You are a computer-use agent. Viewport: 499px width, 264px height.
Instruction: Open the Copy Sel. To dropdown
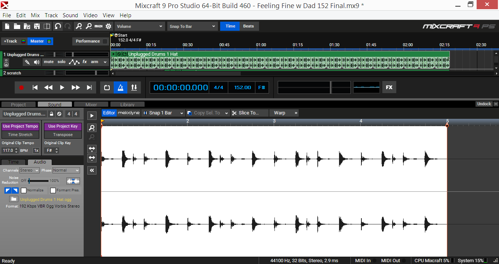(208, 113)
